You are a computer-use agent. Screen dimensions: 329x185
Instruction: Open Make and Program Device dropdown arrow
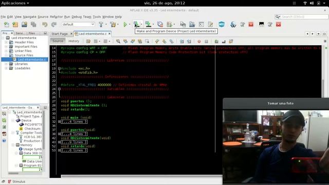pyautogui.click(x=141, y=24)
